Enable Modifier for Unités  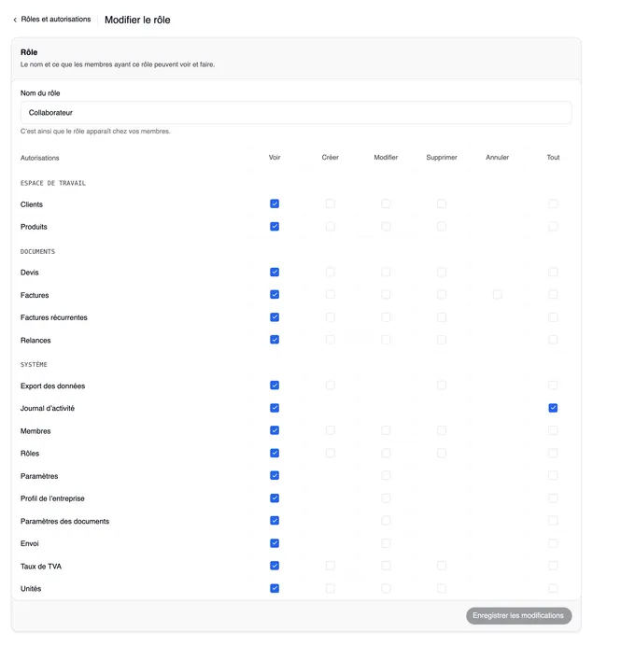(x=386, y=589)
